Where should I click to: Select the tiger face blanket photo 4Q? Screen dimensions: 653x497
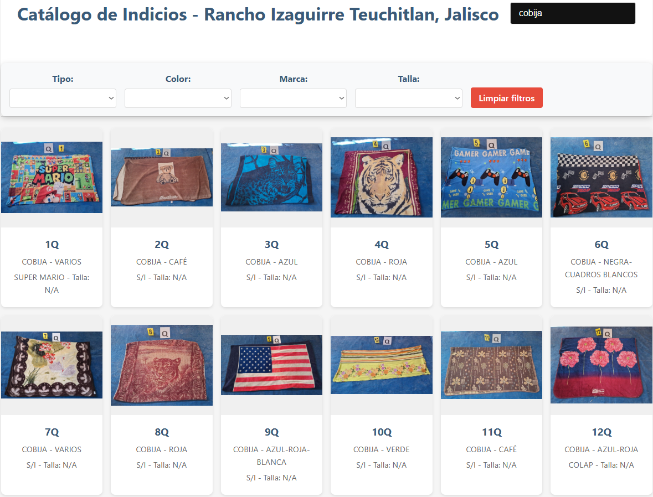pyautogui.click(x=382, y=177)
